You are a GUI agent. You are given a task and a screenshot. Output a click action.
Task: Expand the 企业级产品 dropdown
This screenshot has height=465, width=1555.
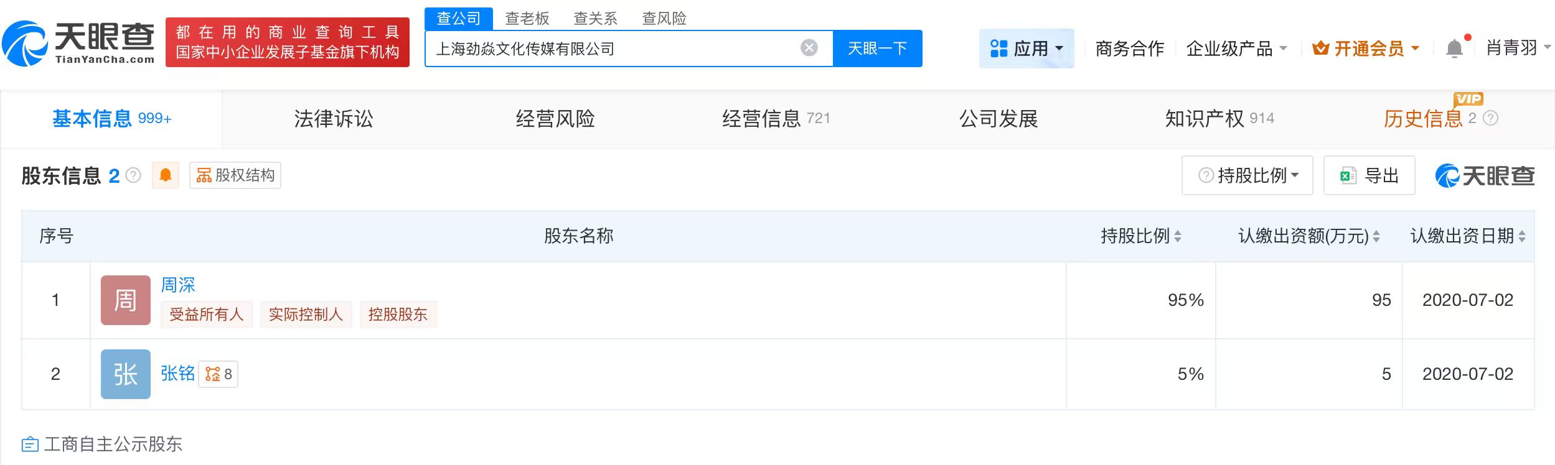point(1236,48)
